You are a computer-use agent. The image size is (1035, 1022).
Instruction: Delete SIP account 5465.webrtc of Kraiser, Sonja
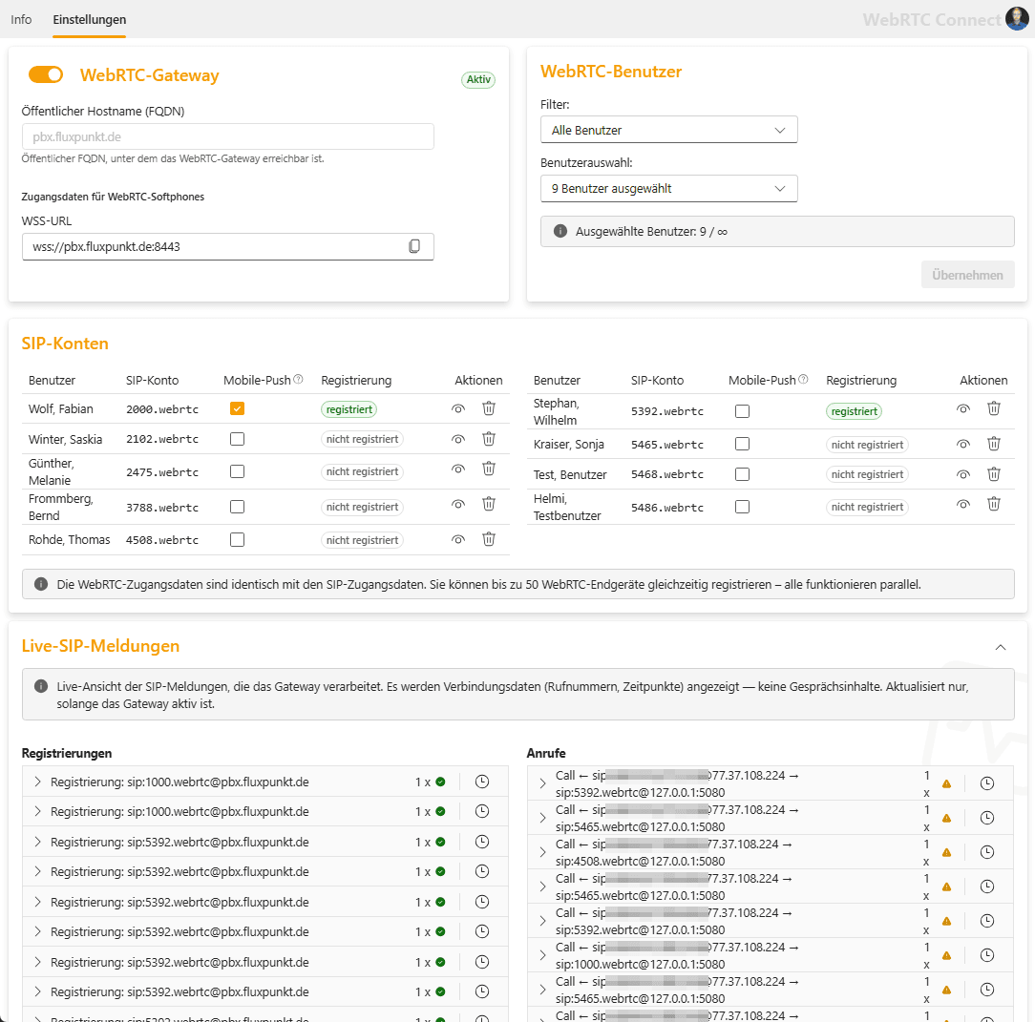[993, 444]
